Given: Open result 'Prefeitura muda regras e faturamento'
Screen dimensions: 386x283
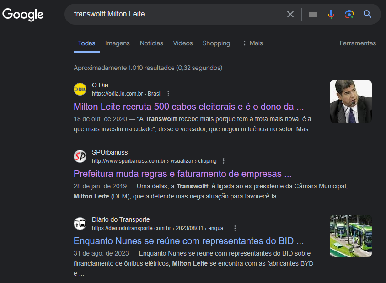Looking at the screenshot, I should coord(182,174).
